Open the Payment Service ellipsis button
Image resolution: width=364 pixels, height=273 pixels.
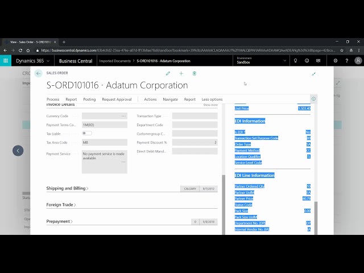tap(123, 162)
